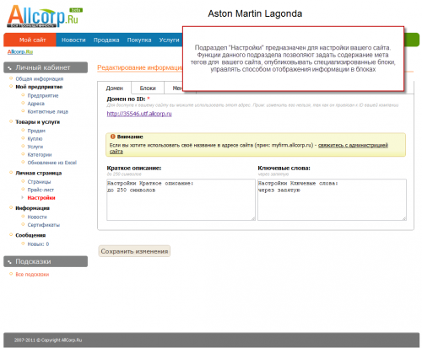
Task: Open the Куплю sidebar link
Action: point(35,138)
